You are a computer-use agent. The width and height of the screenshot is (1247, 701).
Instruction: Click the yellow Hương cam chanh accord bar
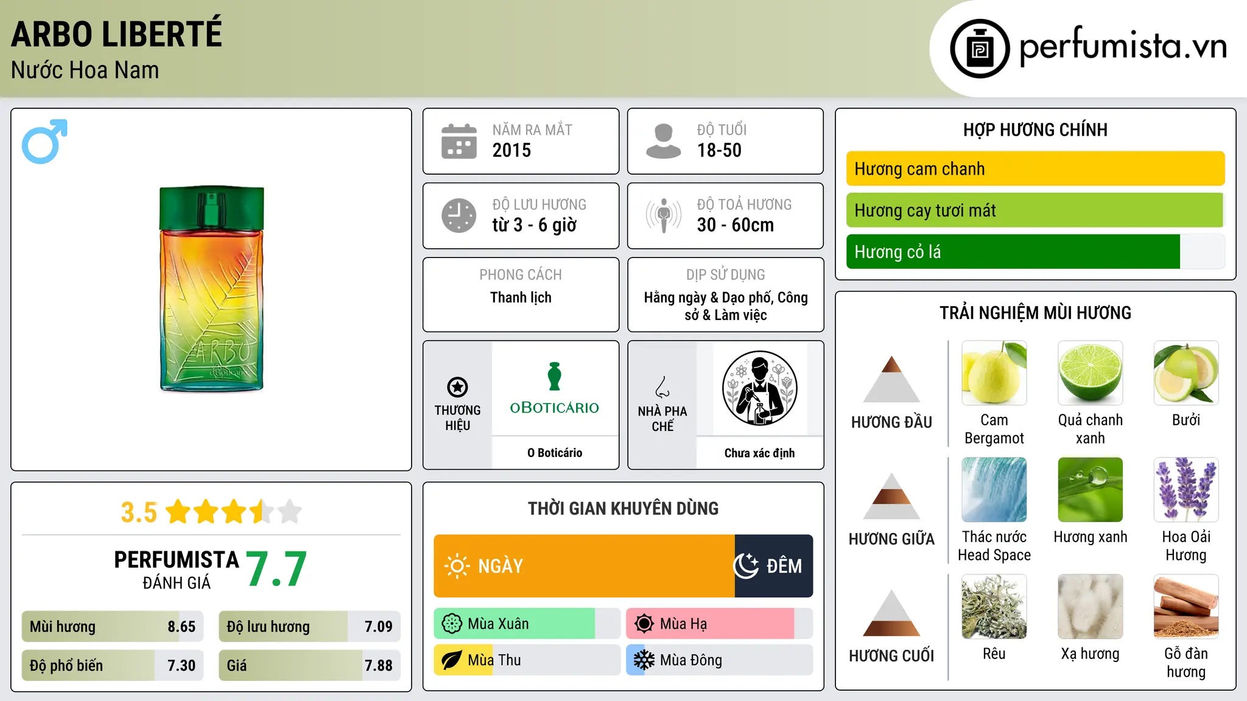1035,169
